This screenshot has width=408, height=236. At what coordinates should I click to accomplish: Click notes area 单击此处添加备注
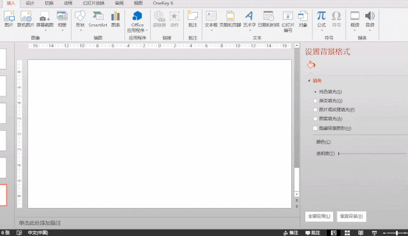point(40,223)
